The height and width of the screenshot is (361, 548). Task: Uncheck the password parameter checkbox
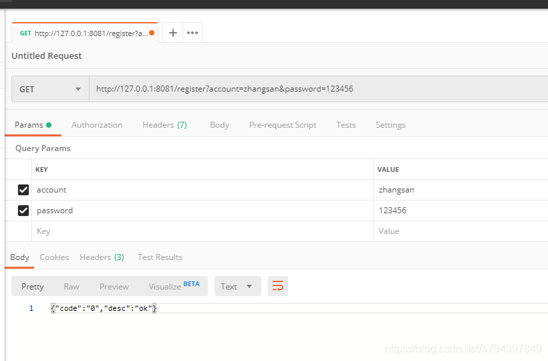point(23,211)
